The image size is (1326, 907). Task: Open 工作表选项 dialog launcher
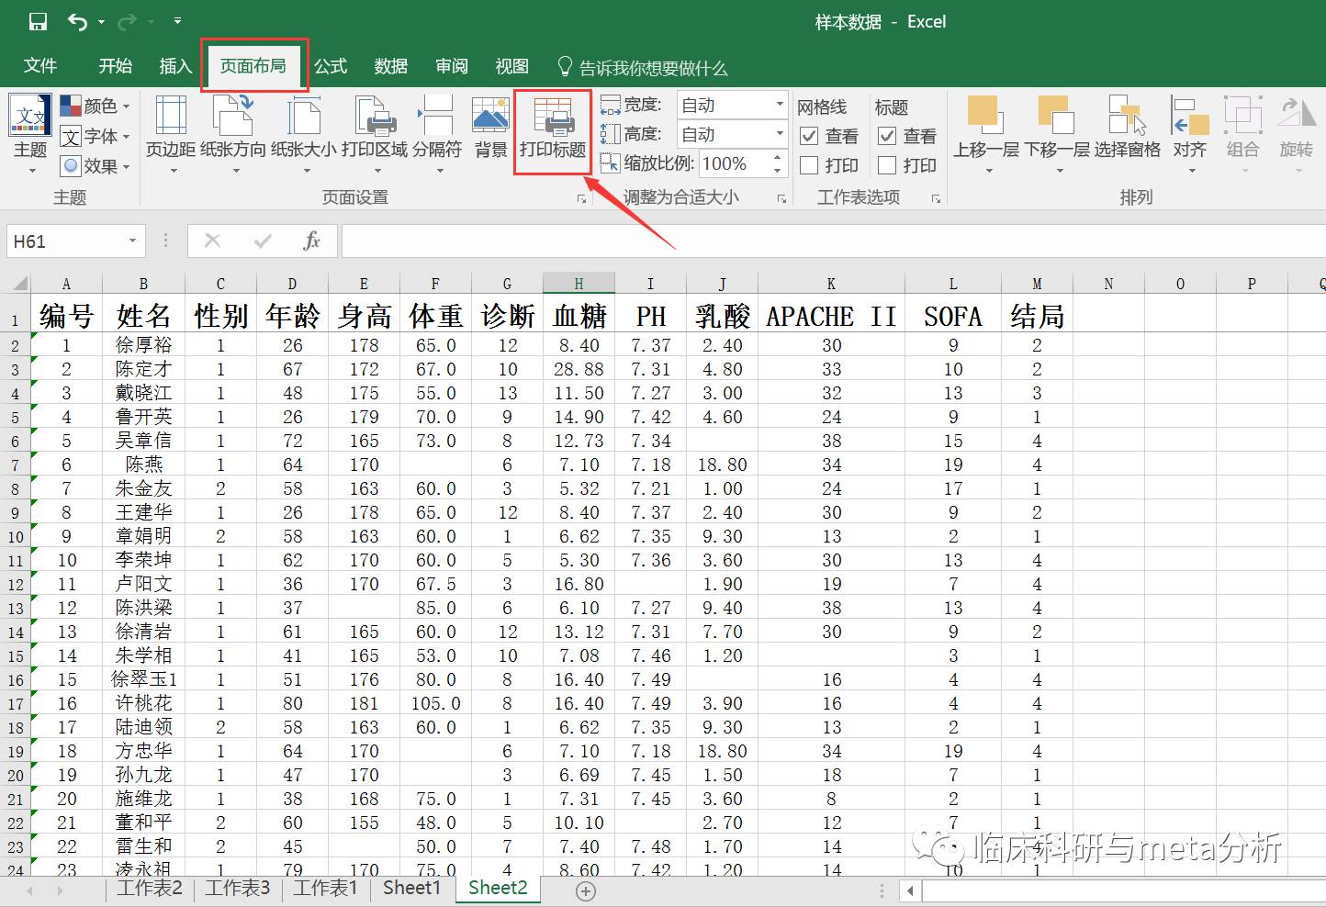(x=936, y=198)
